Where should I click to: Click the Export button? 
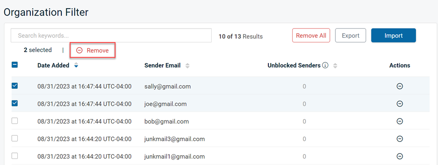pyautogui.click(x=351, y=35)
